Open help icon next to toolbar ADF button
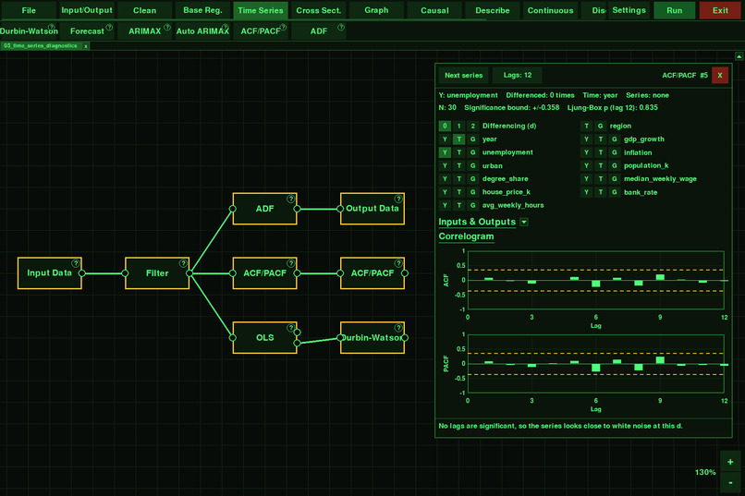The width and height of the screenshot is (745, 496). pyautogui.click(x=341, y=28)
